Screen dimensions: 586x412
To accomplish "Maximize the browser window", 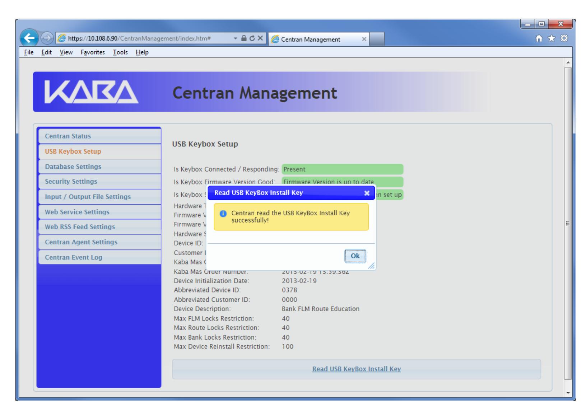I will coord(542,23).
